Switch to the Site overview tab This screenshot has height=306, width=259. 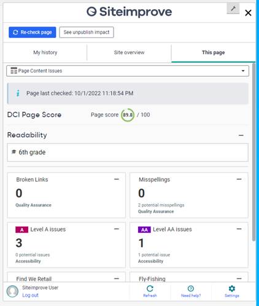coord(129,52)
